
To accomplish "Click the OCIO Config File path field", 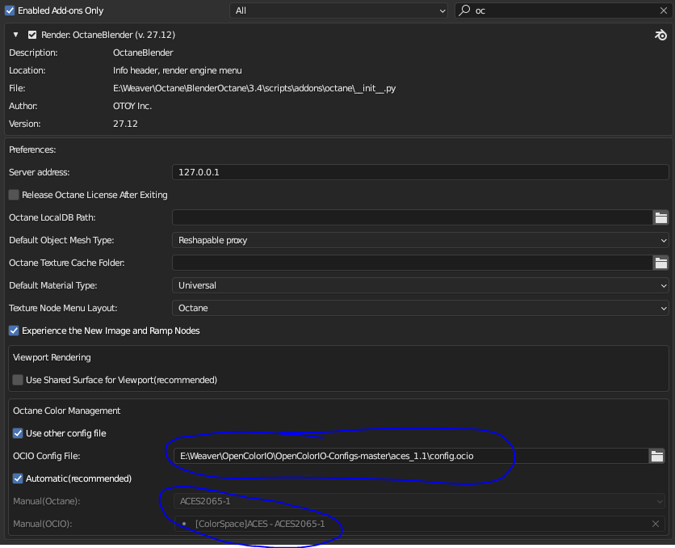I will tap(411, 456).
